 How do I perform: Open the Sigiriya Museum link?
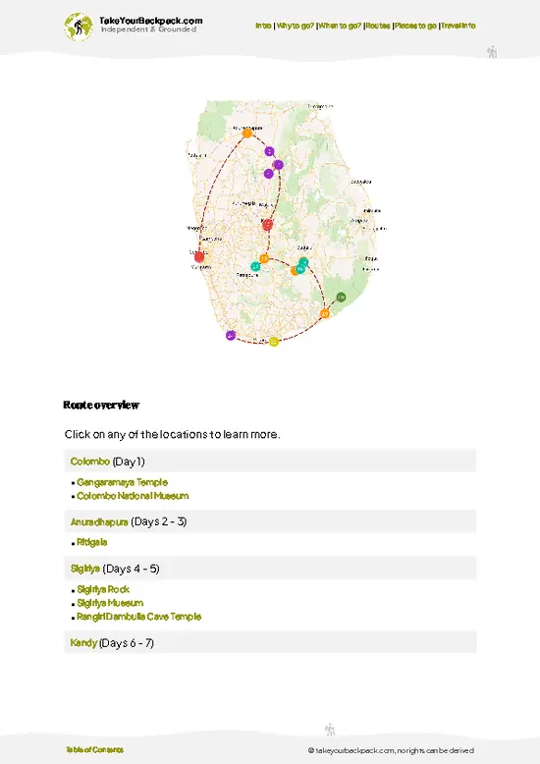[110, 603]
